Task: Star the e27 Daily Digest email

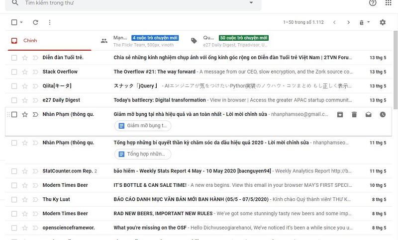Action: tap(24, 100)
